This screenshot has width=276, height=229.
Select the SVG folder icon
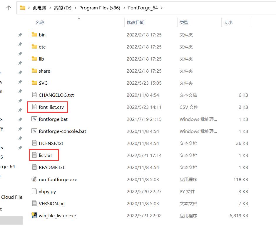(x=34, y=83)
